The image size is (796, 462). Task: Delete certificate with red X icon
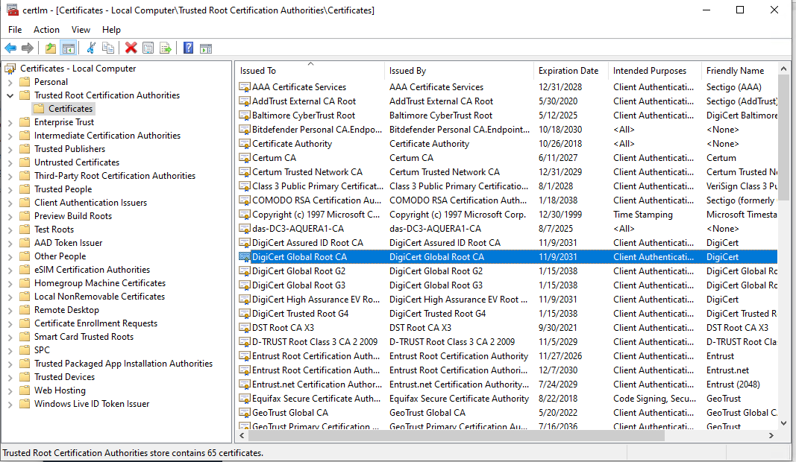click(x=131, y=48)
